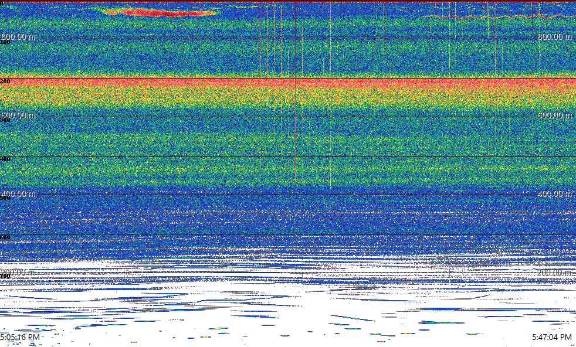The image size is (576, 347).
Task: Select the 600 depth gridline label
Action: pyautogui.click(x=5, y=237)
